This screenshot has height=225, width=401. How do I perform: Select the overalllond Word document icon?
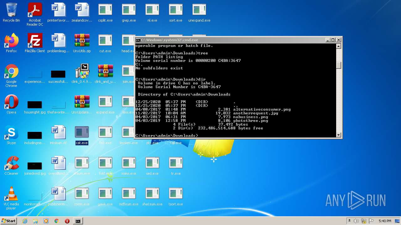click(58, 166)
